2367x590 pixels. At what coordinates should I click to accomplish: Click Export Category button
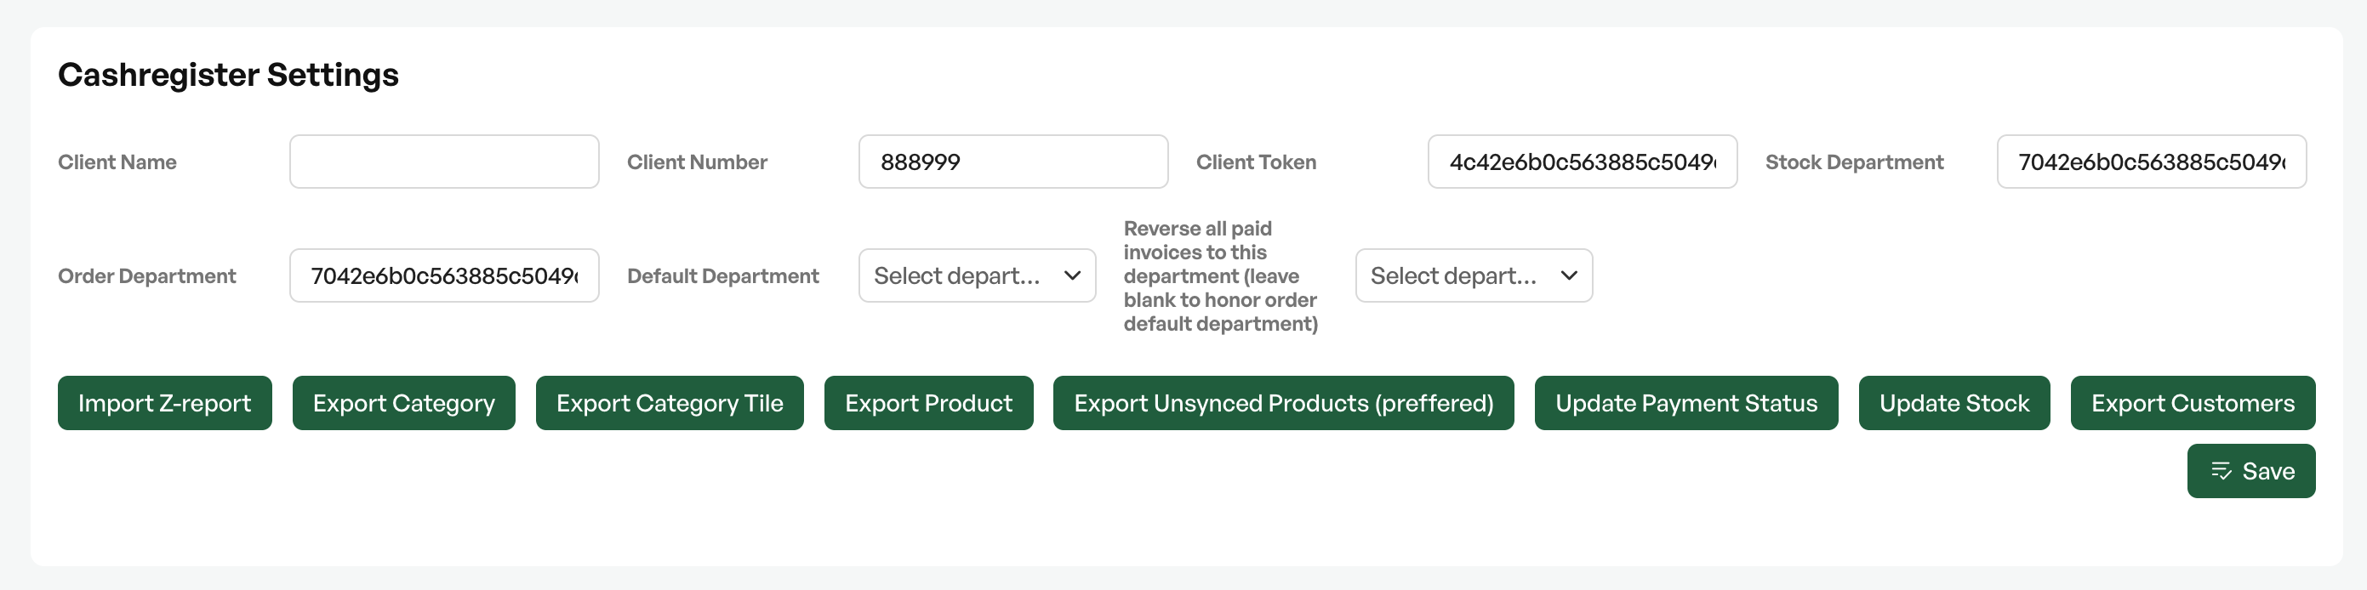pyautogui.click(x=403, y=403)
